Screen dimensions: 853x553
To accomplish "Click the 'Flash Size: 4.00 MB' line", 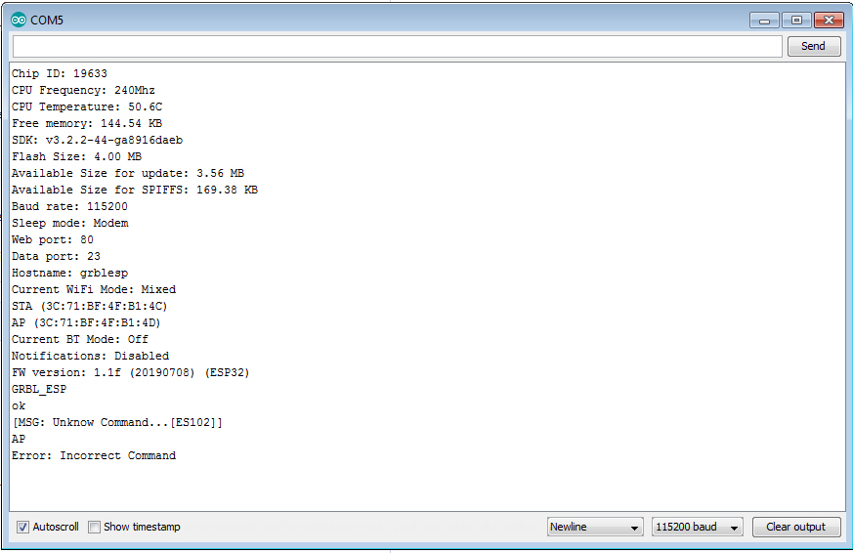I will (x=77, y=156).
